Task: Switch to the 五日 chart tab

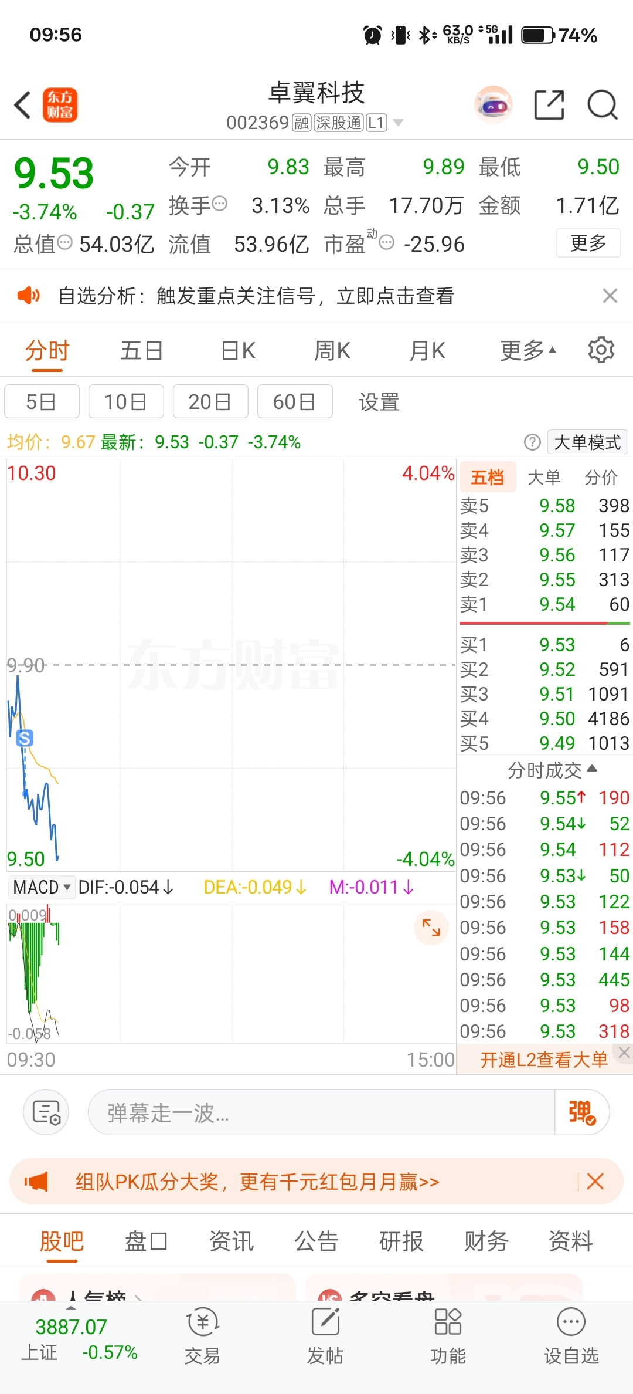Action: [x=141, y=351]
